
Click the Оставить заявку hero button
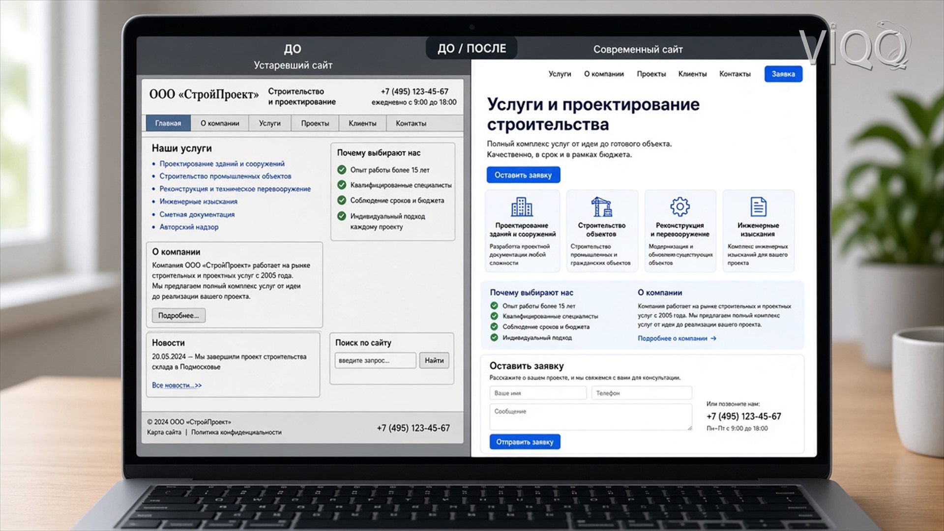[x=523, y=175]
